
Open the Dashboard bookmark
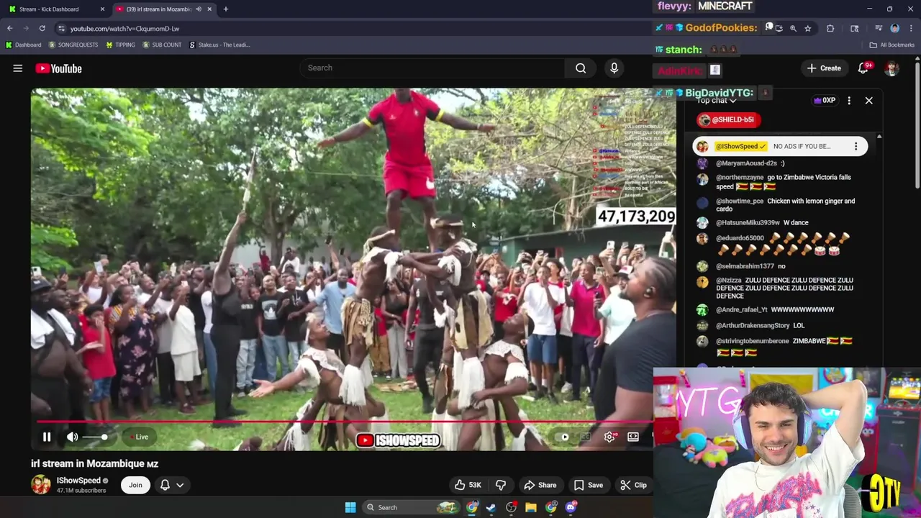[23, 45]
